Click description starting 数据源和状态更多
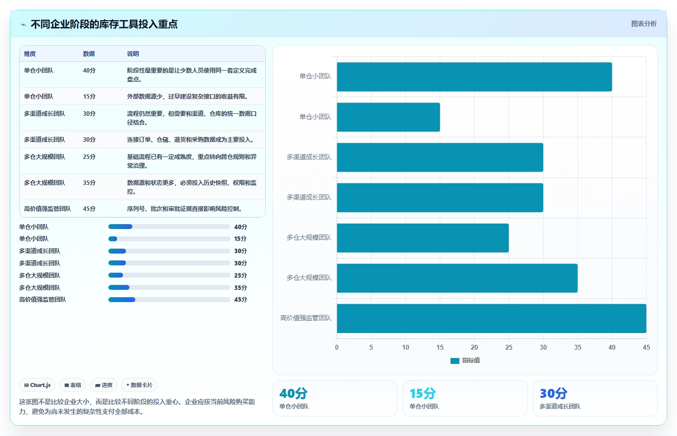The image size is (677, 436). click(192, 187)
